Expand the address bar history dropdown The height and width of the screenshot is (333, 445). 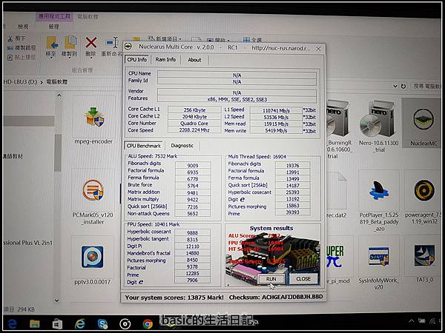(x=395, y=86)
